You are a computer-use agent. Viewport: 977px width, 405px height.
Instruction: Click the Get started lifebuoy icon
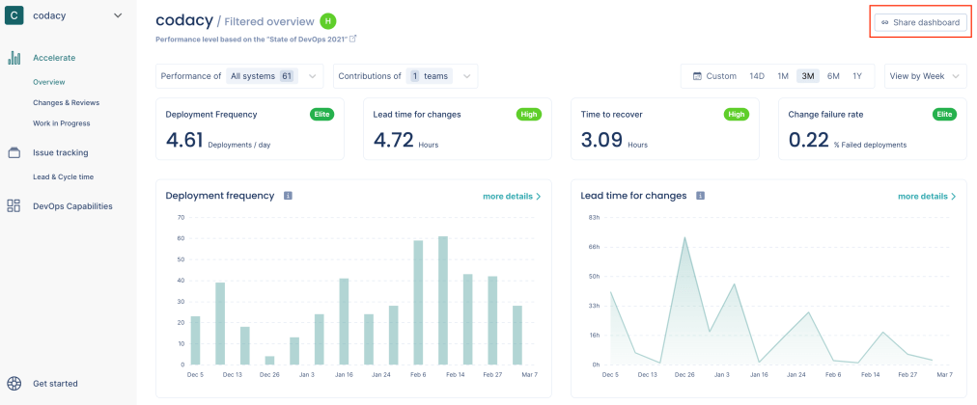pyautogui.click(x=14, y=383)
